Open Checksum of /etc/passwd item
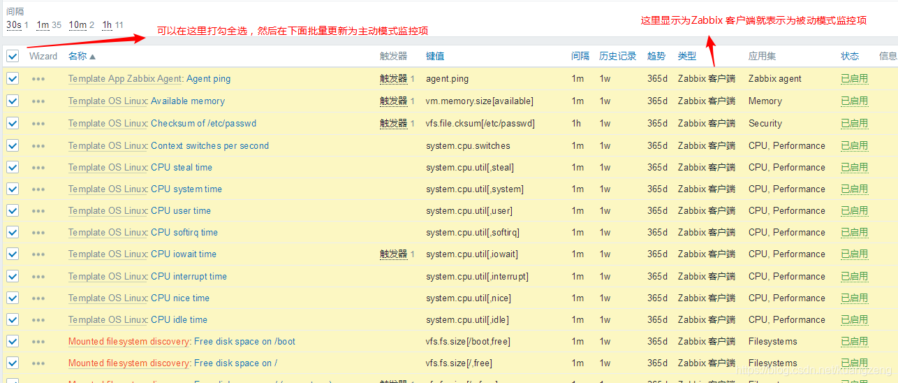898x383 pixels. coord(203,124)
